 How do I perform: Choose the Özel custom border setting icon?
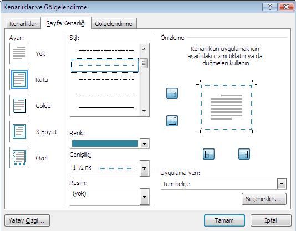(19, 157)
